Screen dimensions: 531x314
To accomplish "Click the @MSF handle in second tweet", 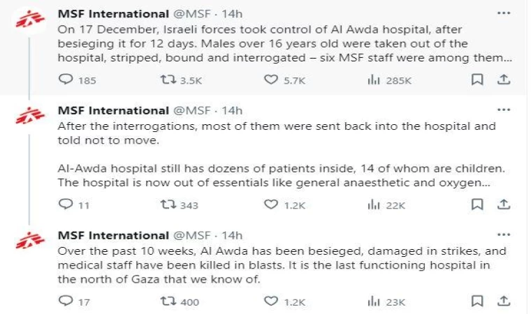I will 191,111.
